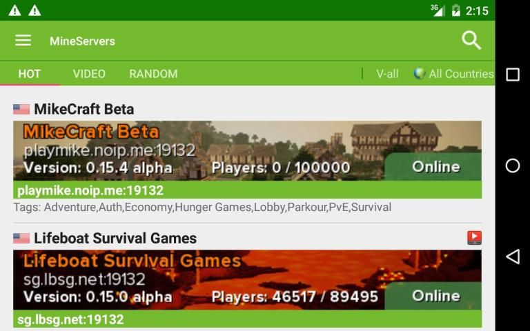The image size is (530, 331).
Task: Tap the US flag next to MikeCraft Beta
Action: click(x=21, y=109)
